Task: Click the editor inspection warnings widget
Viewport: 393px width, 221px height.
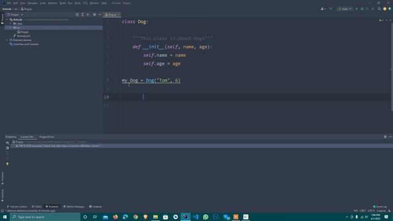Action: [381, 20]
